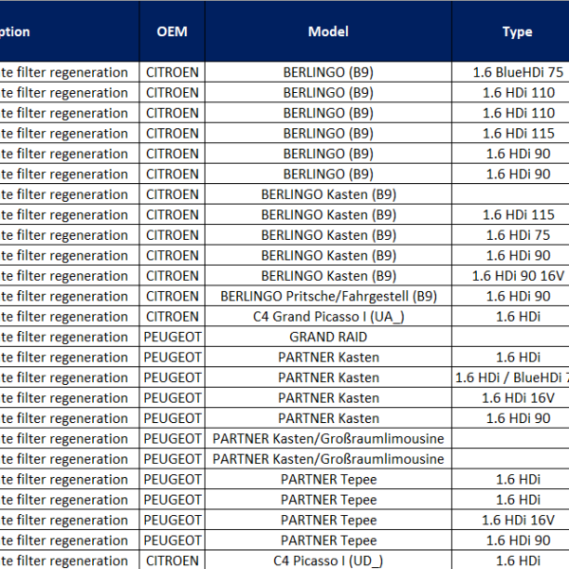Select '1.6 HDi 90' in BERLINGO Pritsche/Fahrgestell row
The height and width of the screenshot is (569, 569).
(x=510, y=296)
